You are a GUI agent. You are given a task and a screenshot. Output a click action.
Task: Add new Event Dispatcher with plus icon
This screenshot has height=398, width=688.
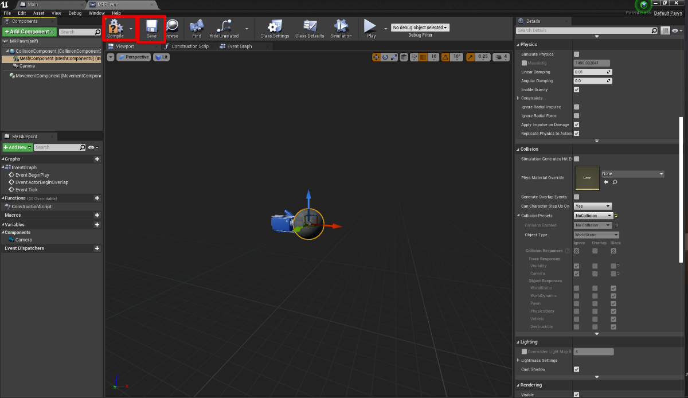[97, 248]
